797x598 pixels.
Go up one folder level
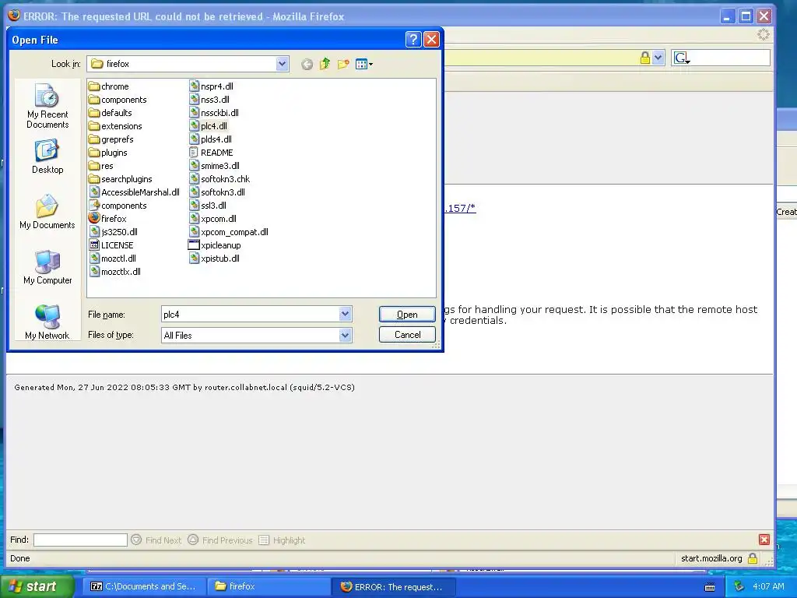coord(325,64)
